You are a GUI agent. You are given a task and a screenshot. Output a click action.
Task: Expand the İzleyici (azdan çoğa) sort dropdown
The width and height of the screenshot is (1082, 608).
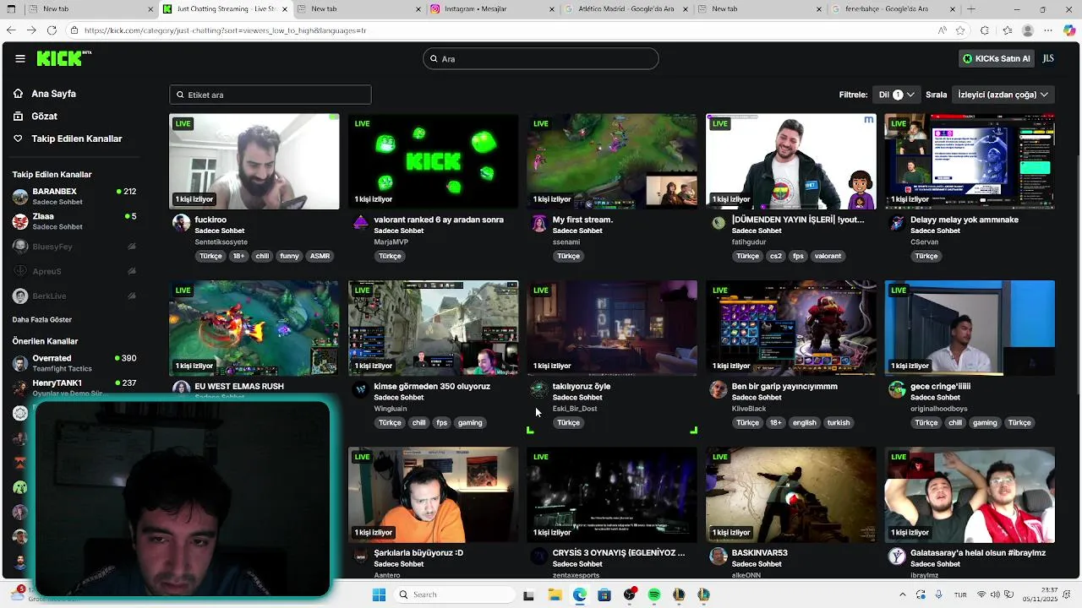coord(1003,95)
